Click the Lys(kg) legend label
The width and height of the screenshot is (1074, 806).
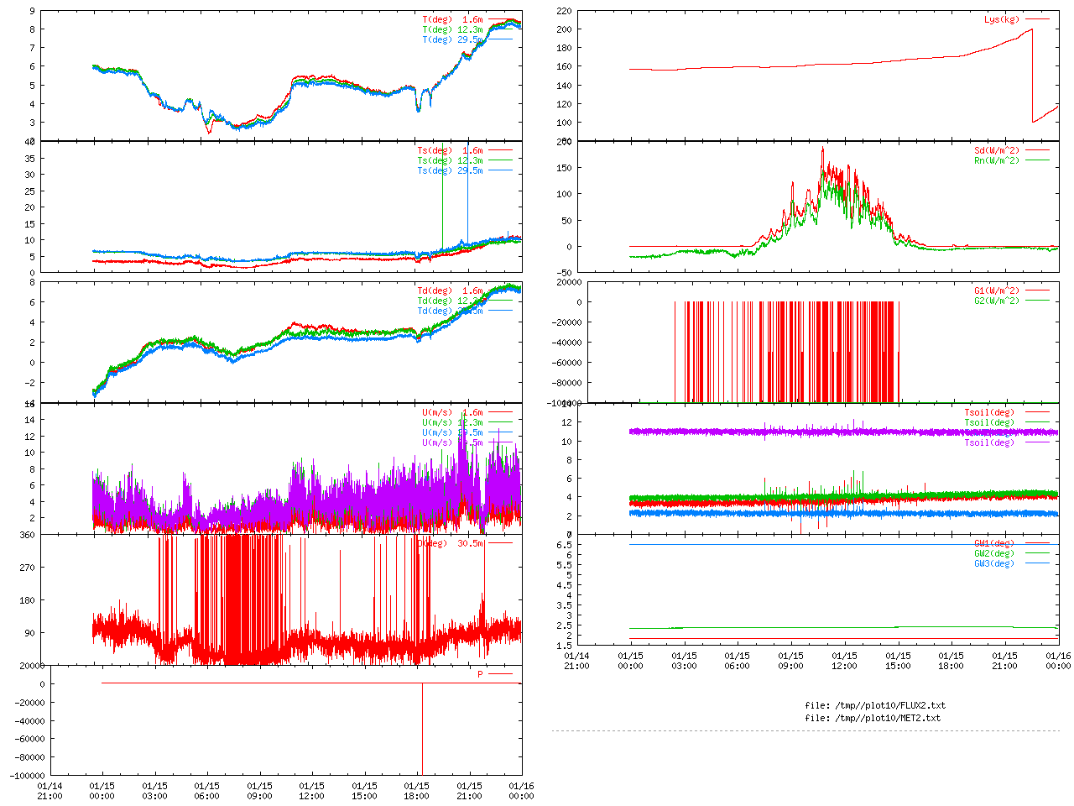1002,19
